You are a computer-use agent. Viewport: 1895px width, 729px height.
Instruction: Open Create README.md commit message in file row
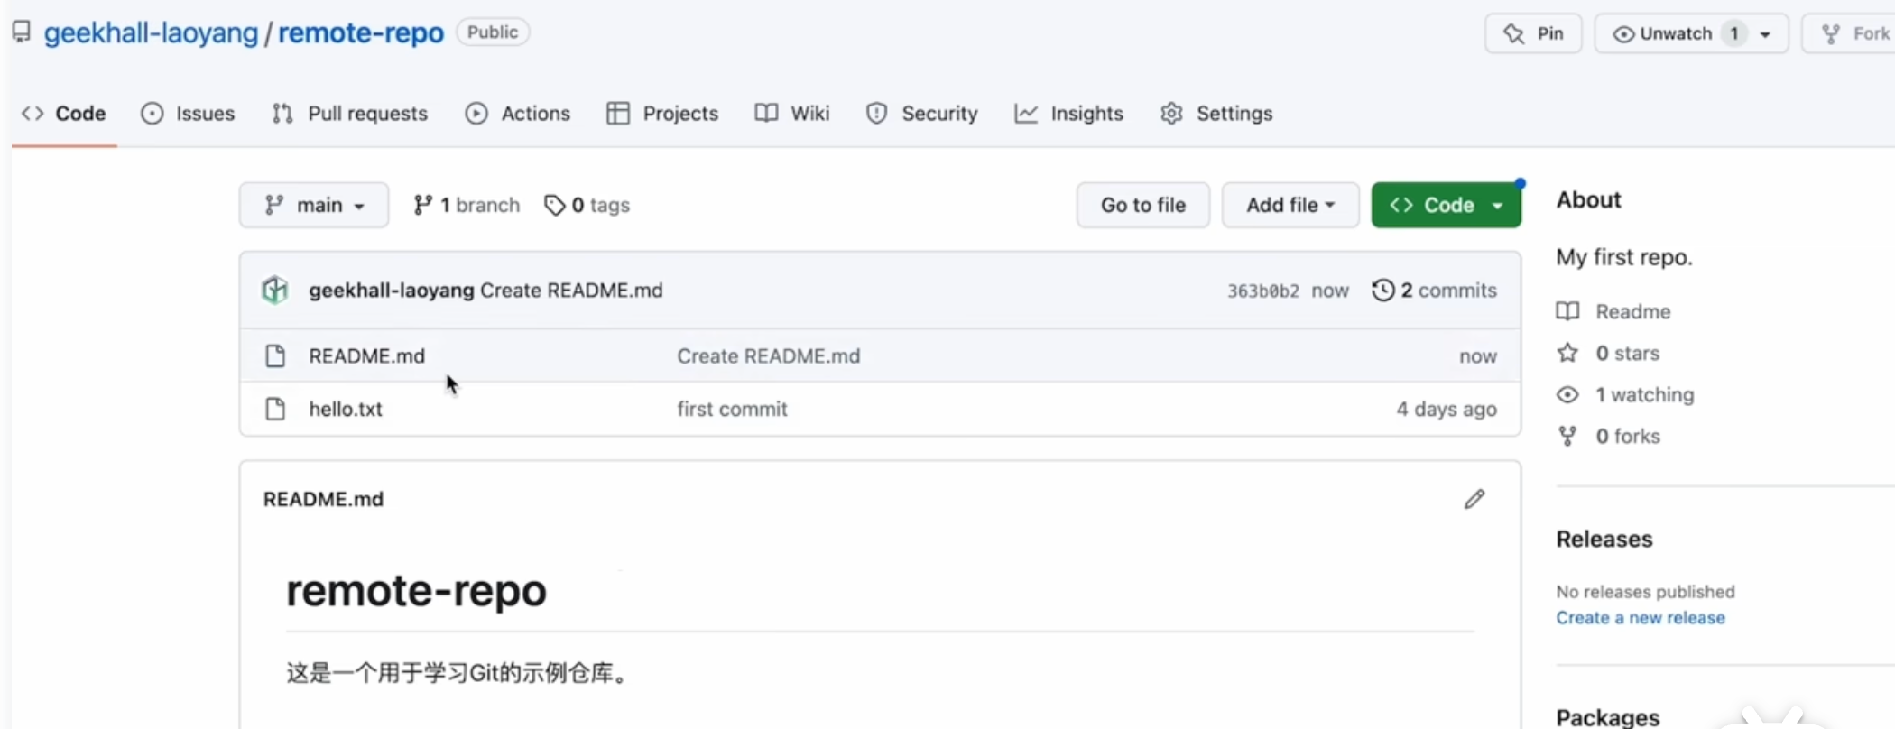point(769,356)
